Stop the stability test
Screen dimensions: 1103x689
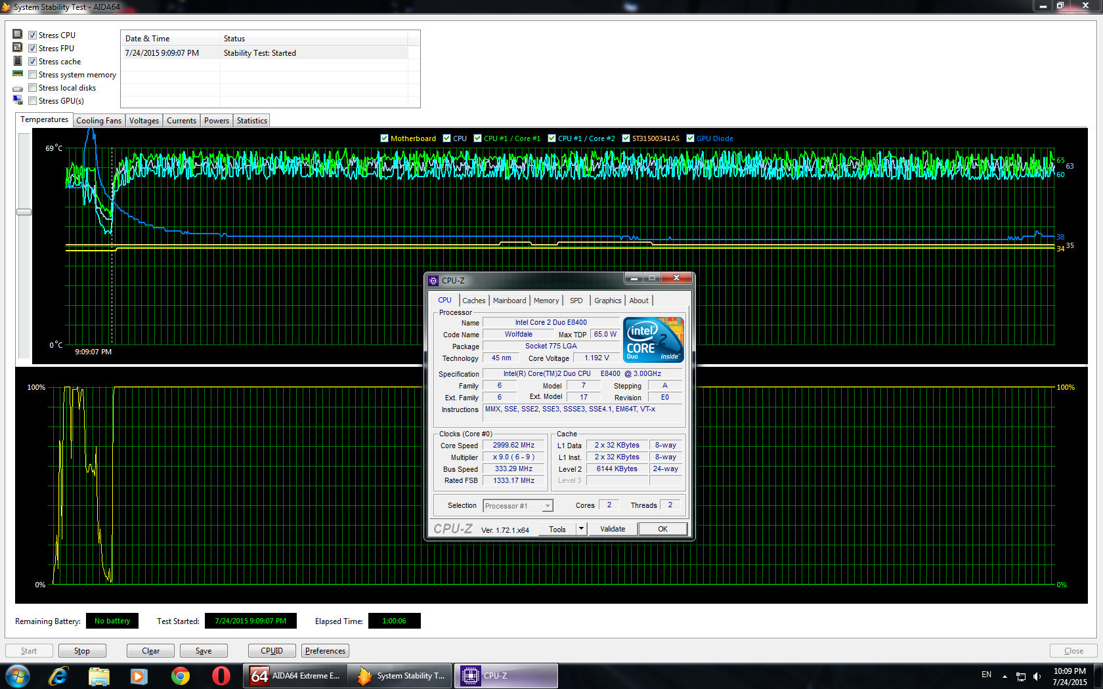[82, 651]
